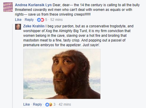
Task: Open Andrea Kurlansik Lyn's profile picture
Action: [8, 7]
